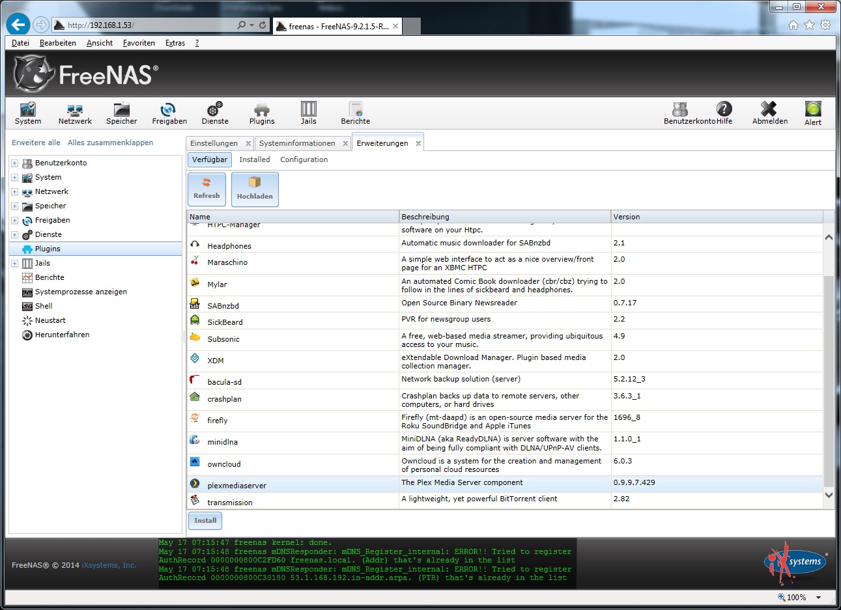The height and width of the screenshot is (610, 841).
Task: Expand the Dienste tree node
Action: tap(14, 234)
